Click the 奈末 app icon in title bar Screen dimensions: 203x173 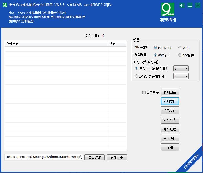point(4,5)
